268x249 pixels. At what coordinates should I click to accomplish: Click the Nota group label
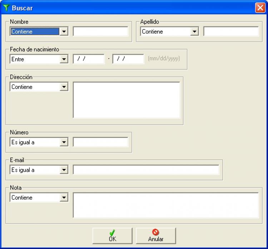tap(16, 188)
